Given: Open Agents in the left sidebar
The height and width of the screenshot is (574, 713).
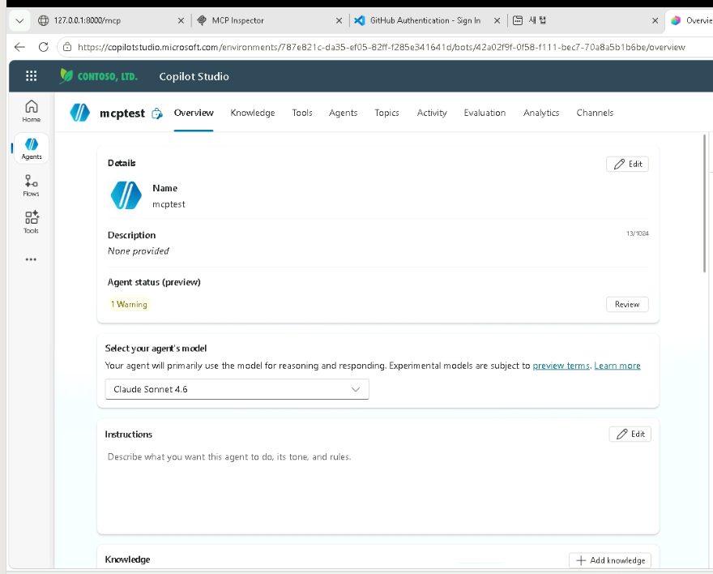Looking at the screenshot, I should coord(32,148).
